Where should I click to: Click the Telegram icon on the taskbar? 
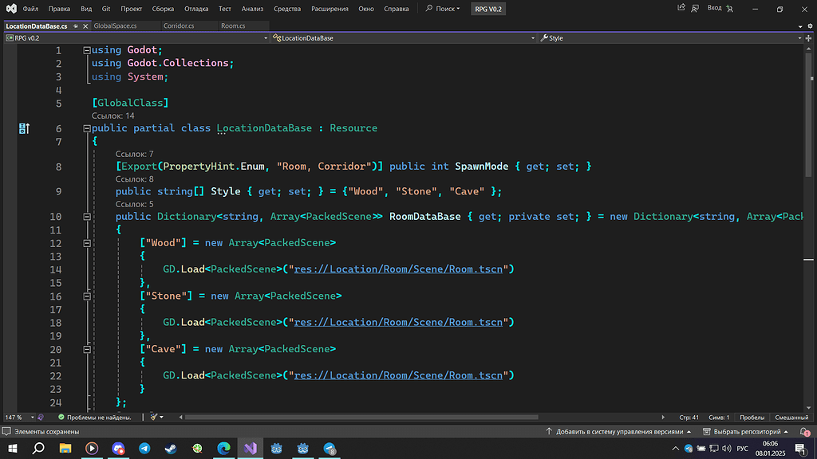coord(144,449)
